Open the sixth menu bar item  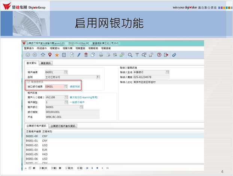pos(93,48)
